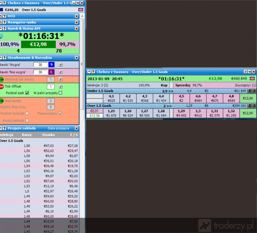257x233 pixels.
Task: Collapse the Przyjęte zakłady panel
Action: (1, 128)
